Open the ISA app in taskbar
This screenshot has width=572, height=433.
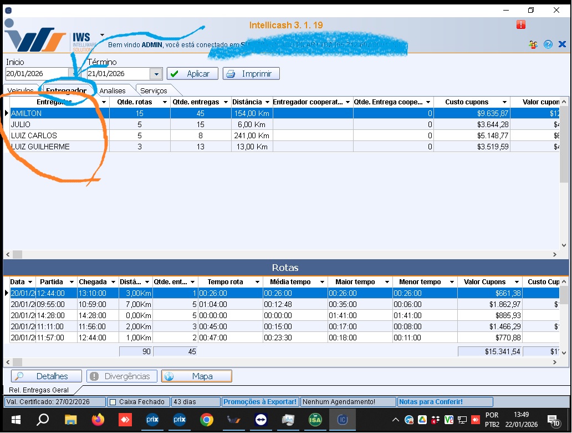tap(315, 420)
